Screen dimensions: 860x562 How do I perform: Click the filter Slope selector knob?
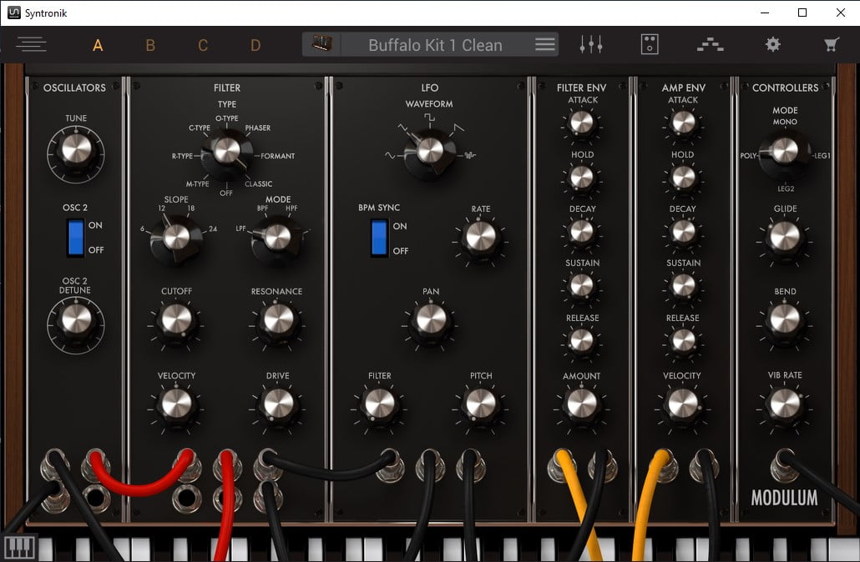[176, 238]
